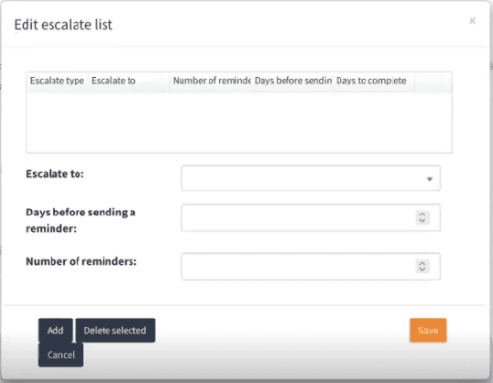Click the Add button

55,331
